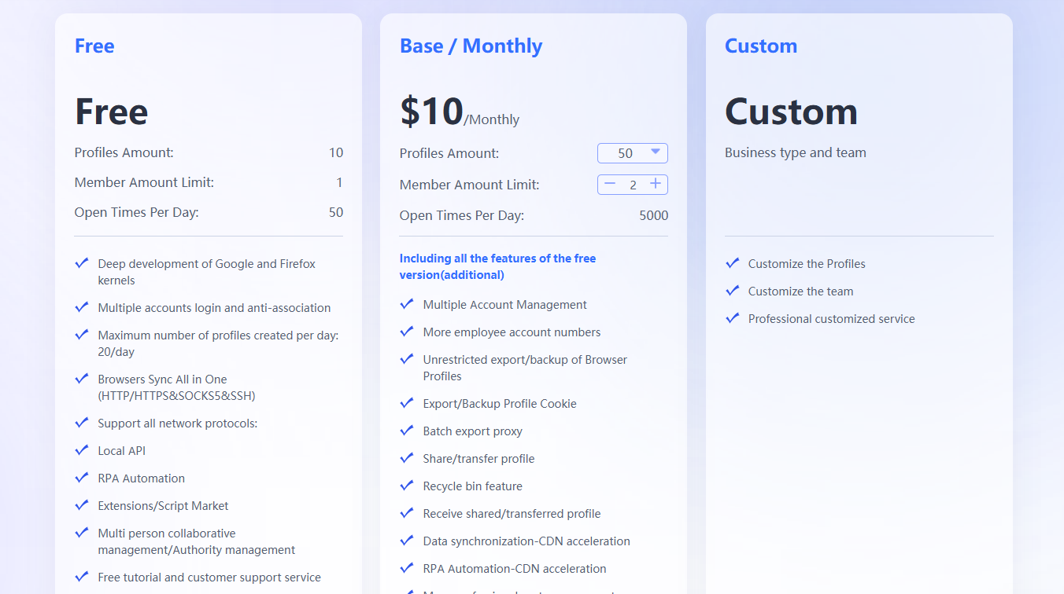Click the Data synchronization-CDN acceleration text

tap(526, 541)
